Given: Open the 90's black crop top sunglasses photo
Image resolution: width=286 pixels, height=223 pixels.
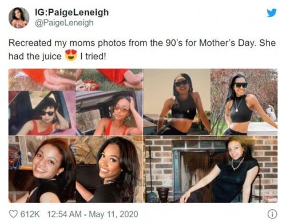Looking at the screenshot, I should pos(177,102).
